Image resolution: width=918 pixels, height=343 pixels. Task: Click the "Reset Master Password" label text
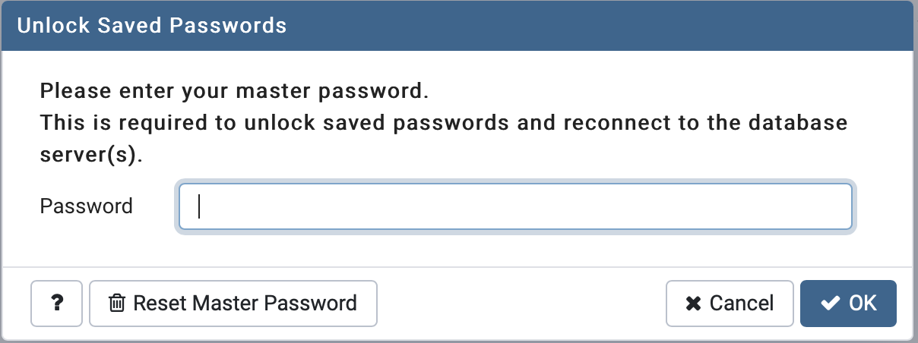245,304
